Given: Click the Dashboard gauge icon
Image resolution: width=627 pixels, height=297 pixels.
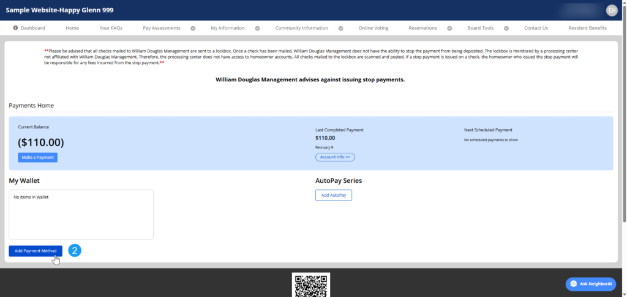Looking at the screenshot, I should point(15,28).
